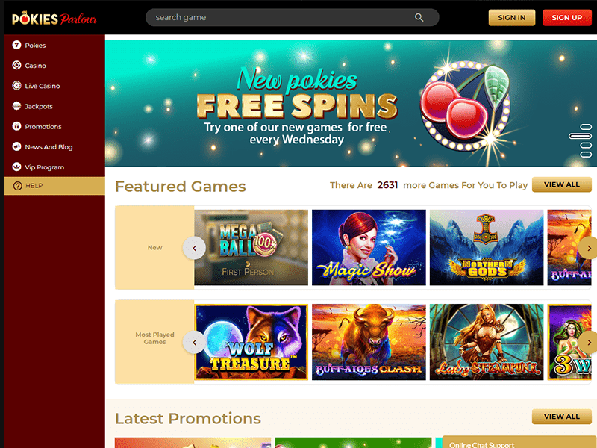Image resolution: width=597 pixels, height=448 pixels.
Task: Click the Vip Program crown icon
Action: 16,167
